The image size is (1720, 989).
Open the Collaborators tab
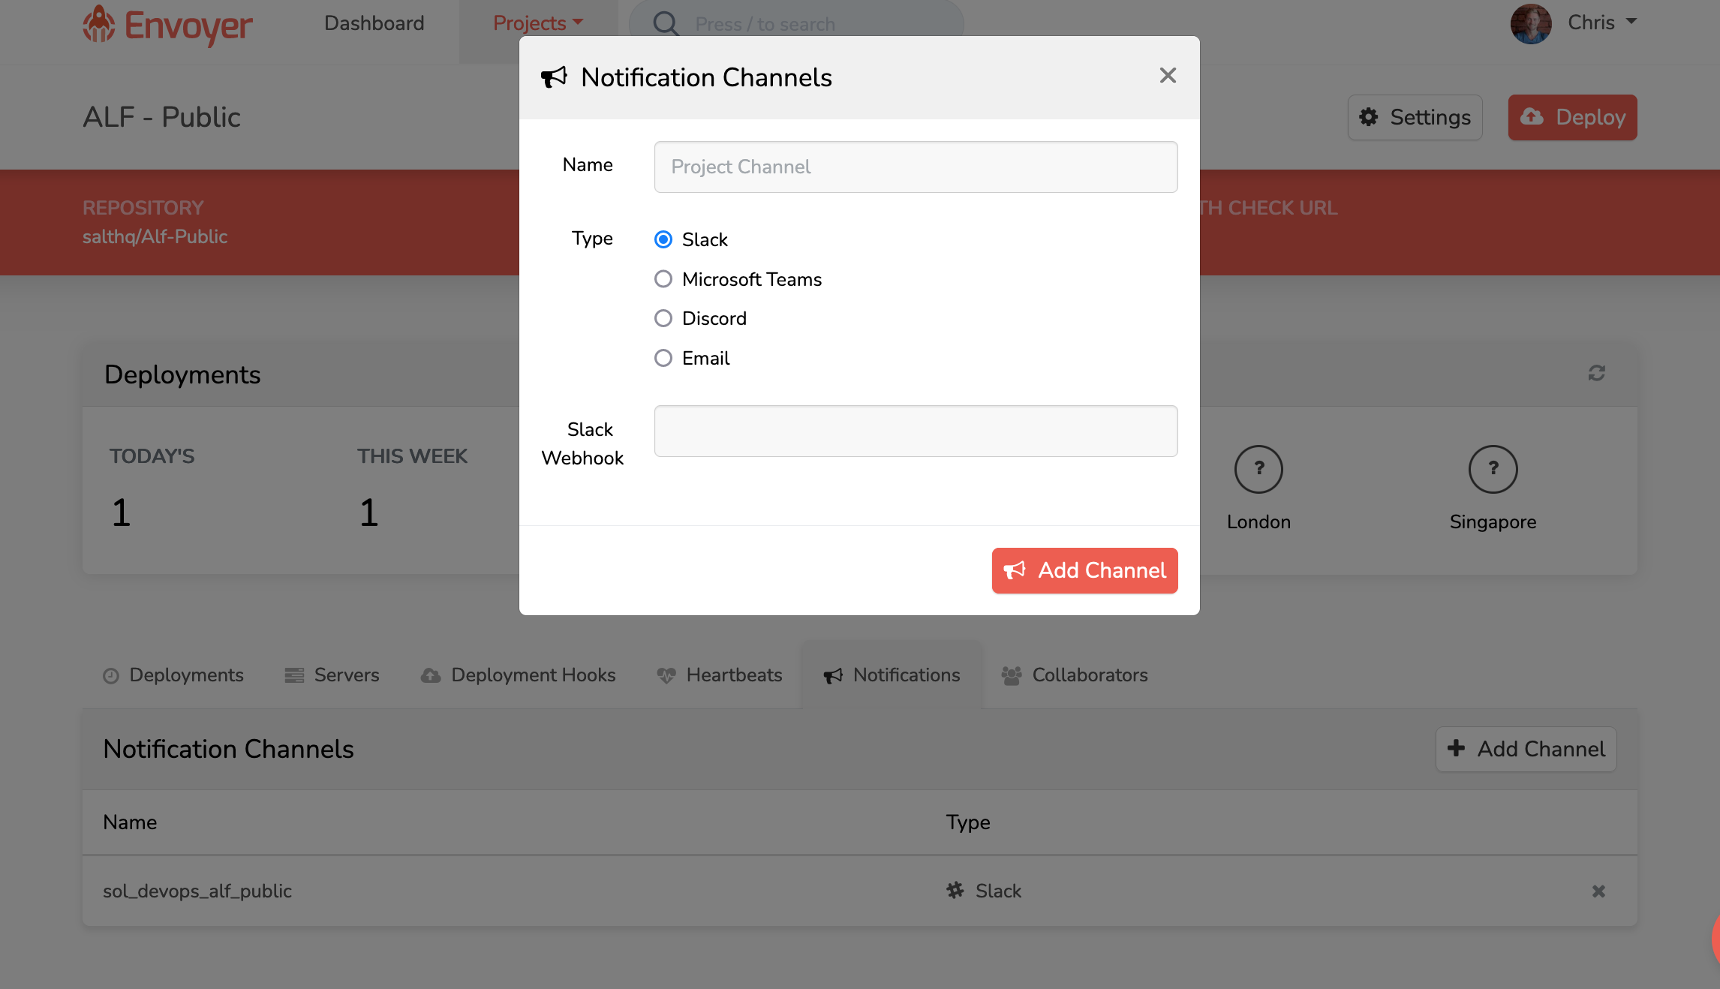pyautogui.click(x=1075, y=675)
